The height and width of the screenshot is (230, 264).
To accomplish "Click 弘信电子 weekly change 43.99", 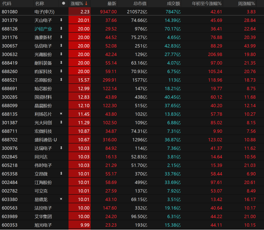I will [x=250, y=46].
